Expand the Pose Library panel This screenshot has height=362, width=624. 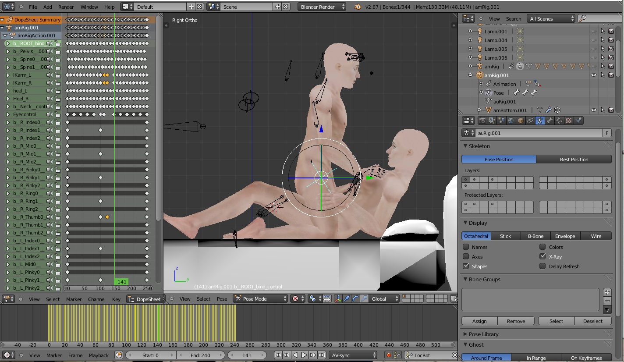(x=466, y=334)
